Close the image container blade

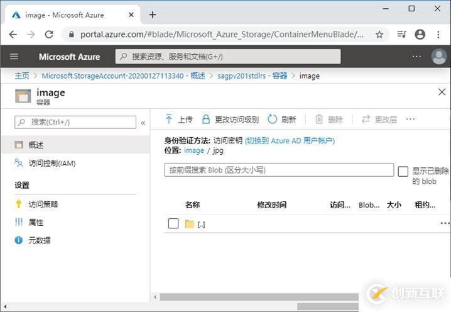point(441,92)
